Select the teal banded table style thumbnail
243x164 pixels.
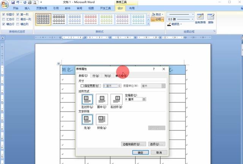(x=138, y=19)
